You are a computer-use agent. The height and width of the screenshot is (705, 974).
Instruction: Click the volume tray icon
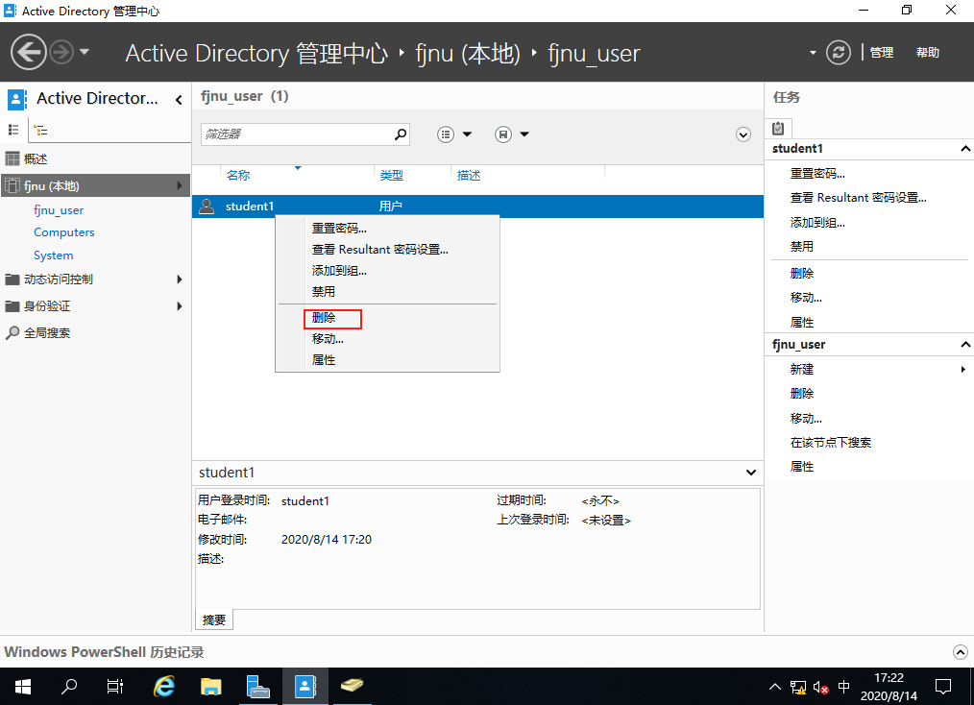[x=820, y=688]
